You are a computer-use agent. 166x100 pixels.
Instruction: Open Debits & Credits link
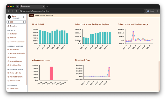15,73
